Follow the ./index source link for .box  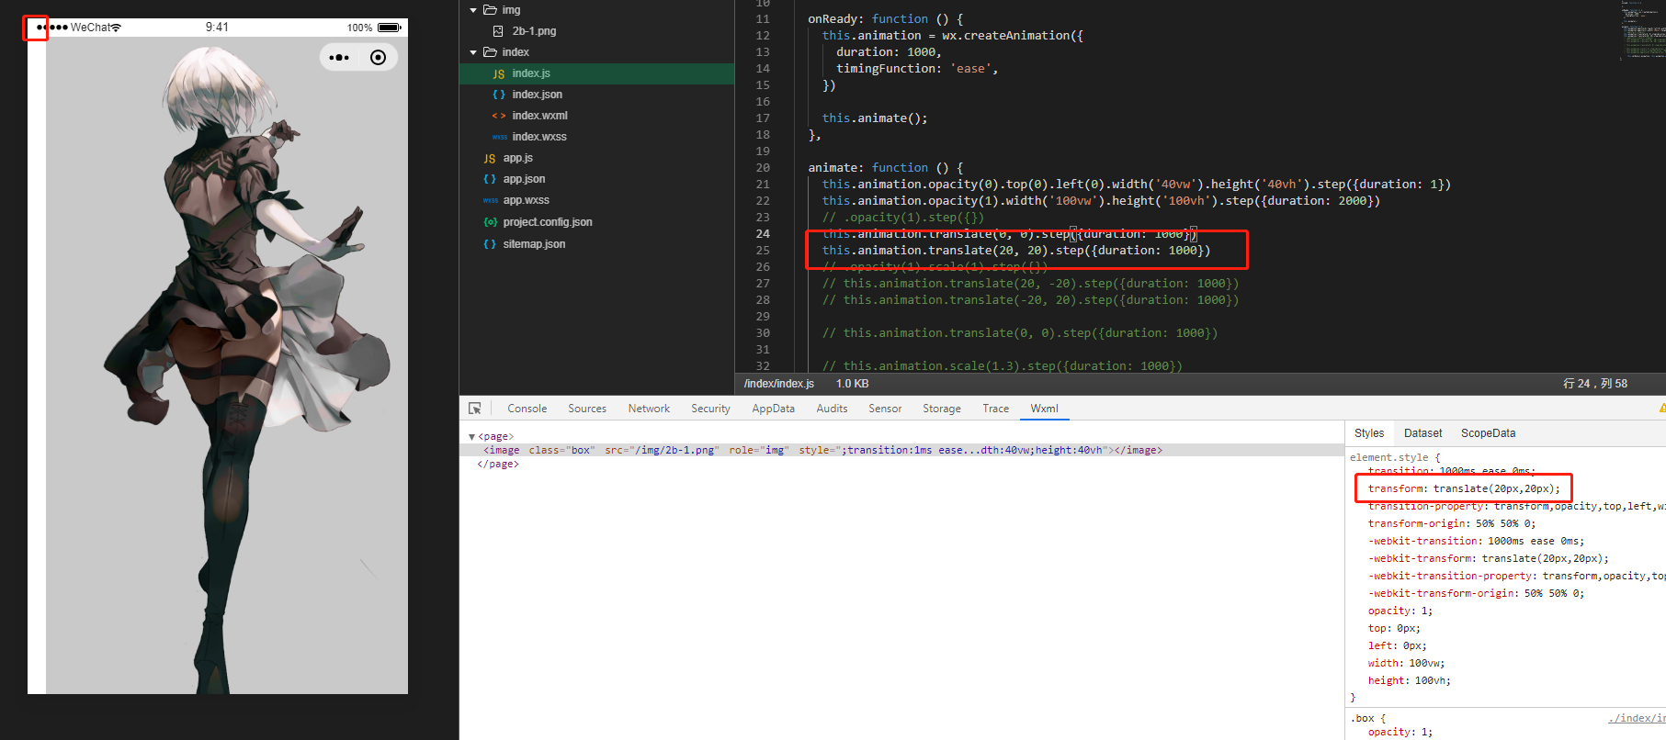1637,718
